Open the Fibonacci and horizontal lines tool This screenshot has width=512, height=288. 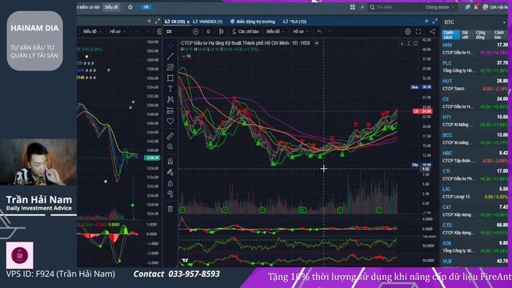170,67
